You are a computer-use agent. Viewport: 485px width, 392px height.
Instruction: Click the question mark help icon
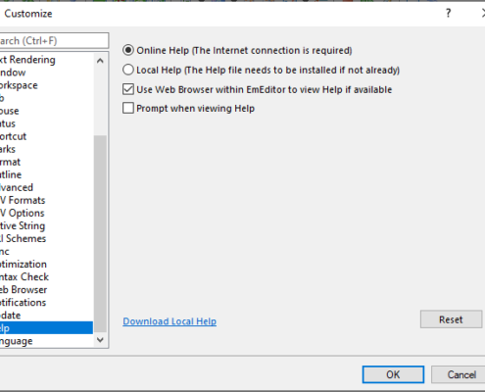pyautogui.click(x=448, y=14)
